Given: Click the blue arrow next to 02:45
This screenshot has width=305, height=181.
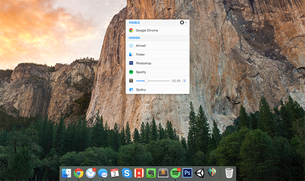Looking at the screenshot, I should click(184, 81).
